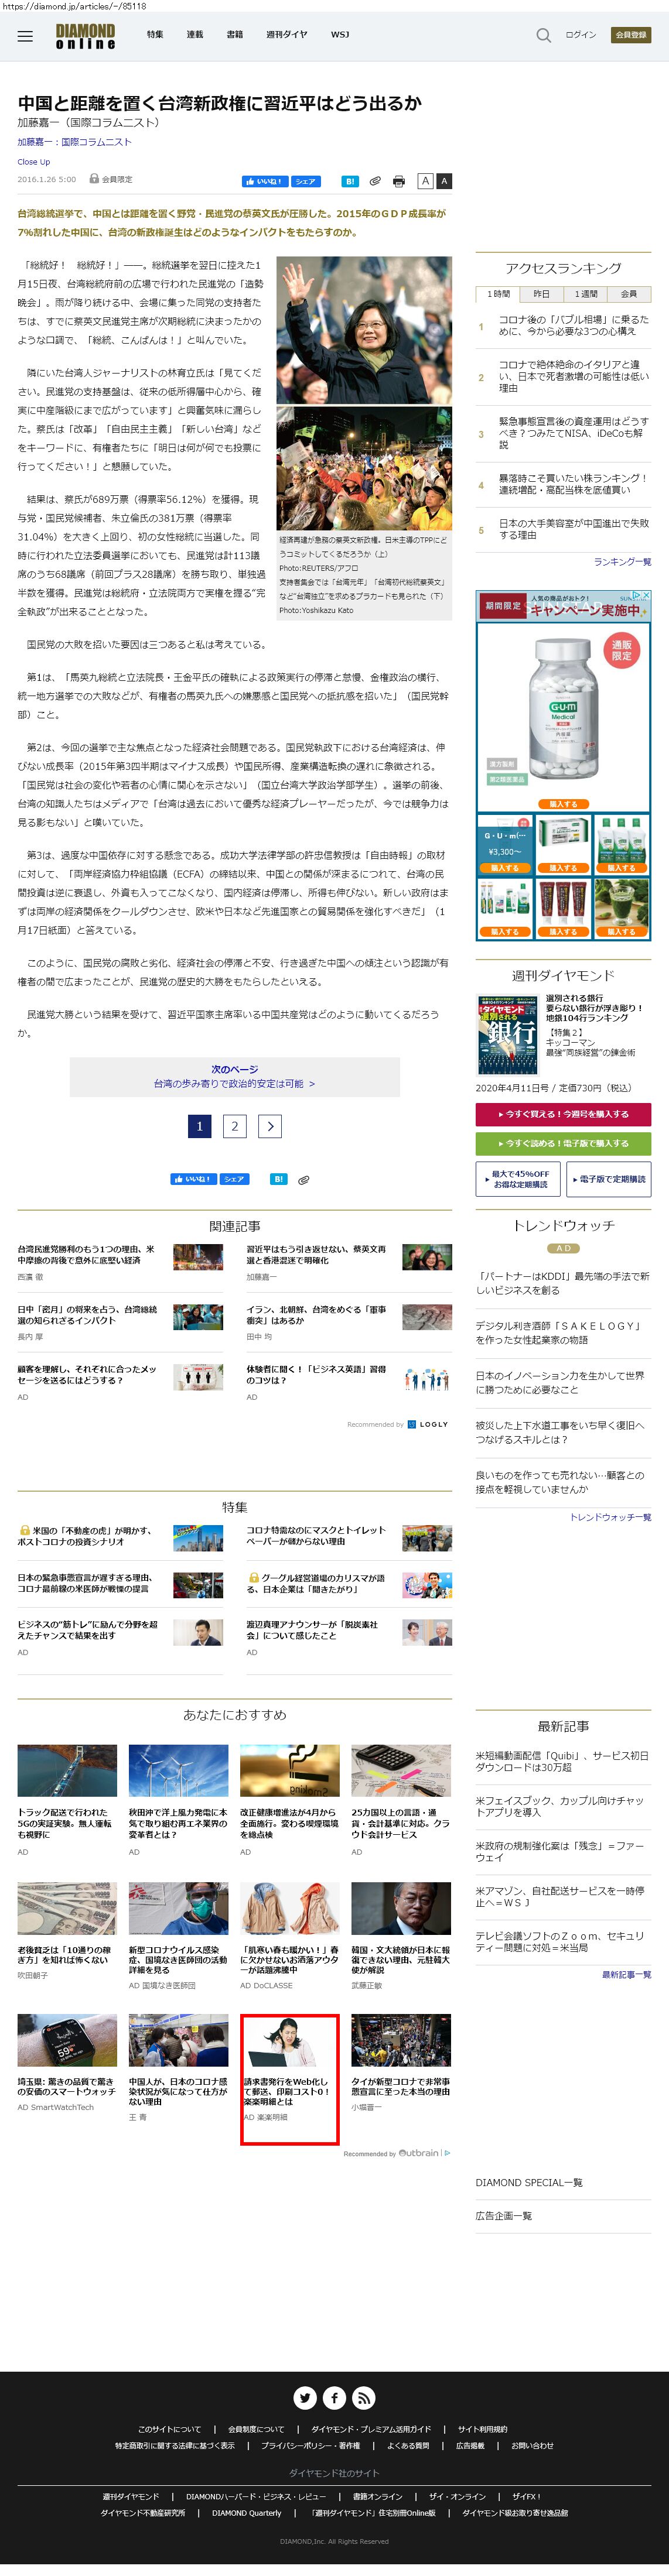Click the search magnifier icon
Viewport: 669px width, 2576px height.
click(543, 35)
